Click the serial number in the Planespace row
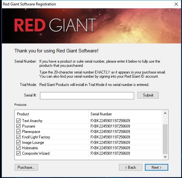Viewport: 182px width, 178px height. 110,132
